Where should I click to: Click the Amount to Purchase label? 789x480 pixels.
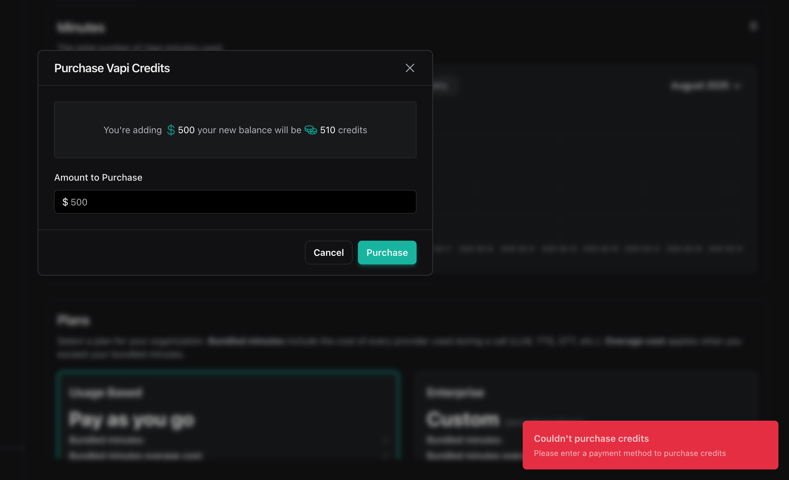[x=98, y=177]
